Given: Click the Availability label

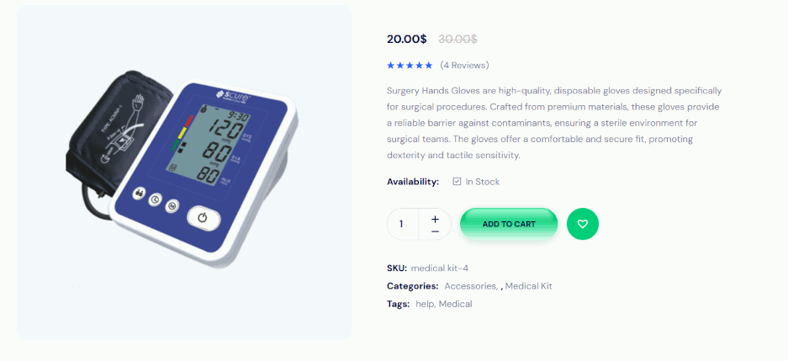Looking at the screenshot, I should (413, 182).
